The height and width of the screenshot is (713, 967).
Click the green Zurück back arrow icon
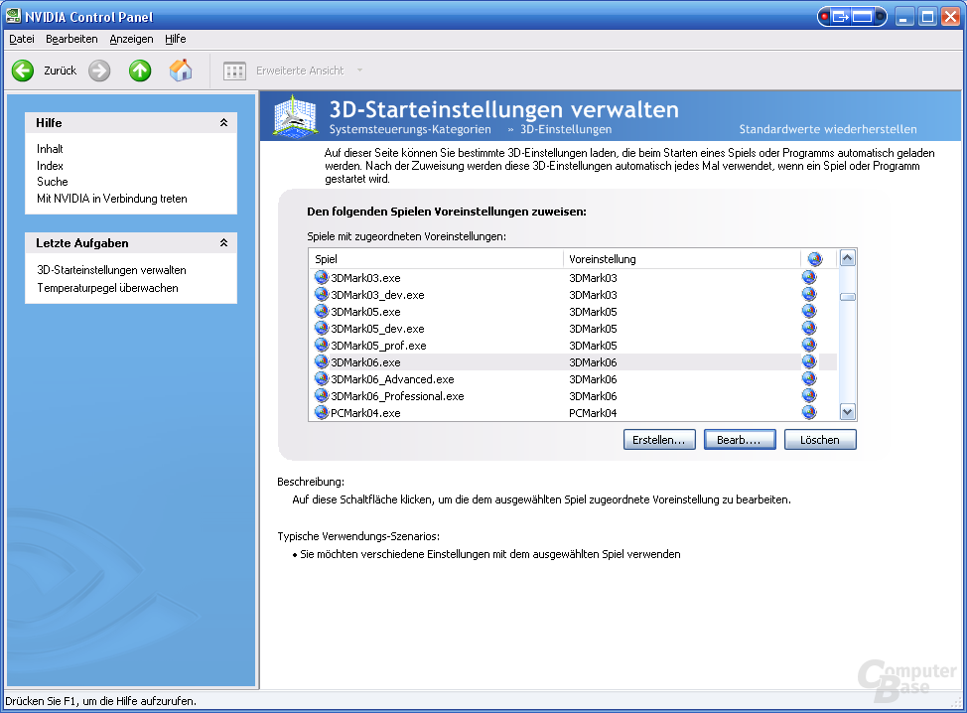(23, 71)
